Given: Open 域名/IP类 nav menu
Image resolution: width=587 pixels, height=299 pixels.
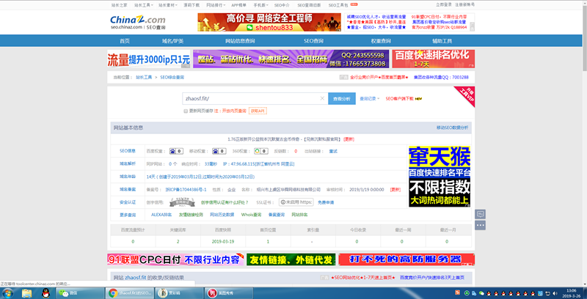Looking at the screenshot, I should [x=172, y=41].
